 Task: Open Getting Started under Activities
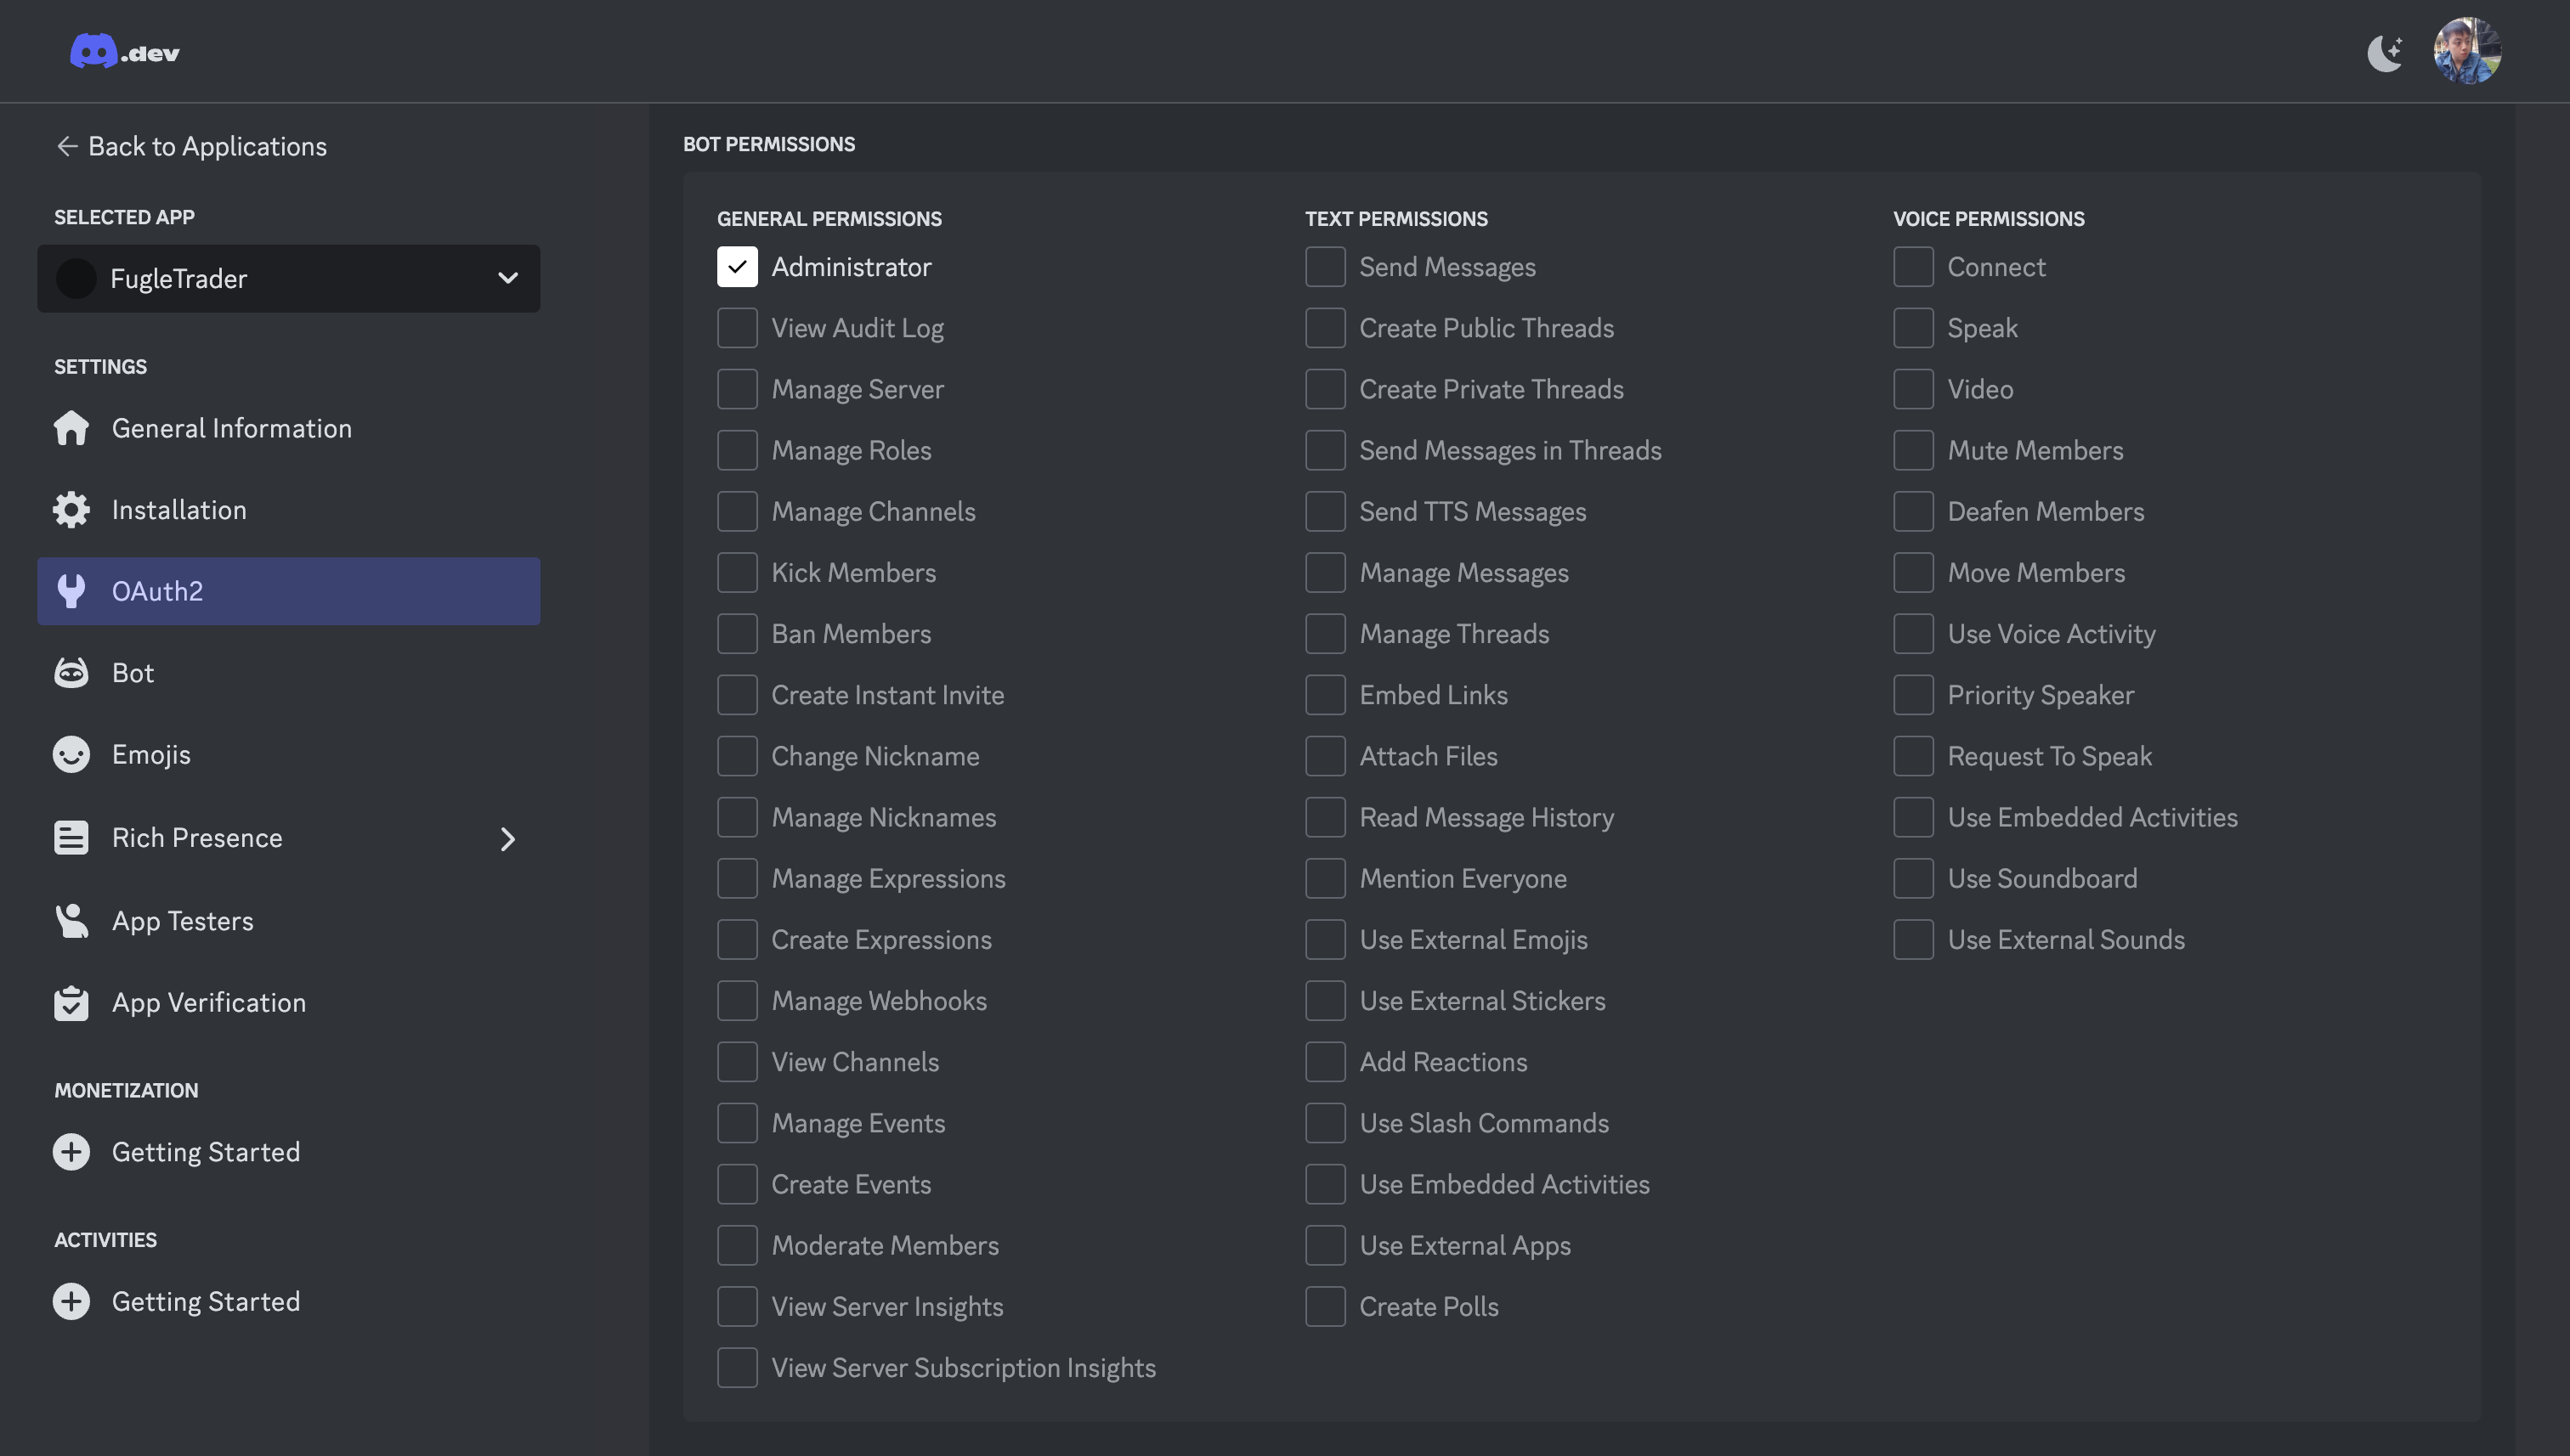(288, 1302)
